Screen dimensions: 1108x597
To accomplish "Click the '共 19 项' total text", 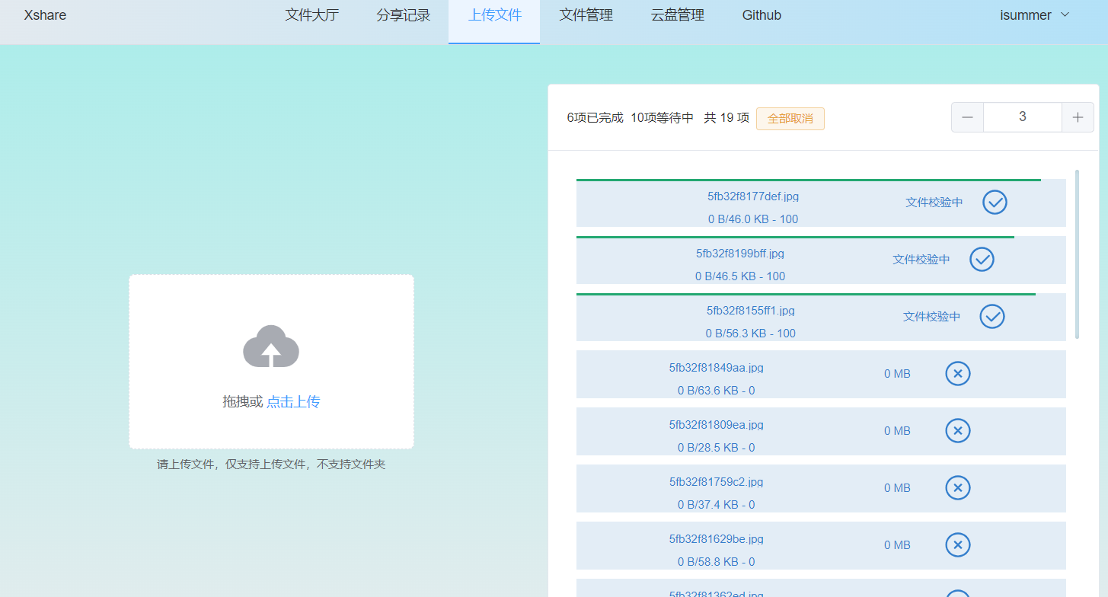I will (x=726, y=118).
